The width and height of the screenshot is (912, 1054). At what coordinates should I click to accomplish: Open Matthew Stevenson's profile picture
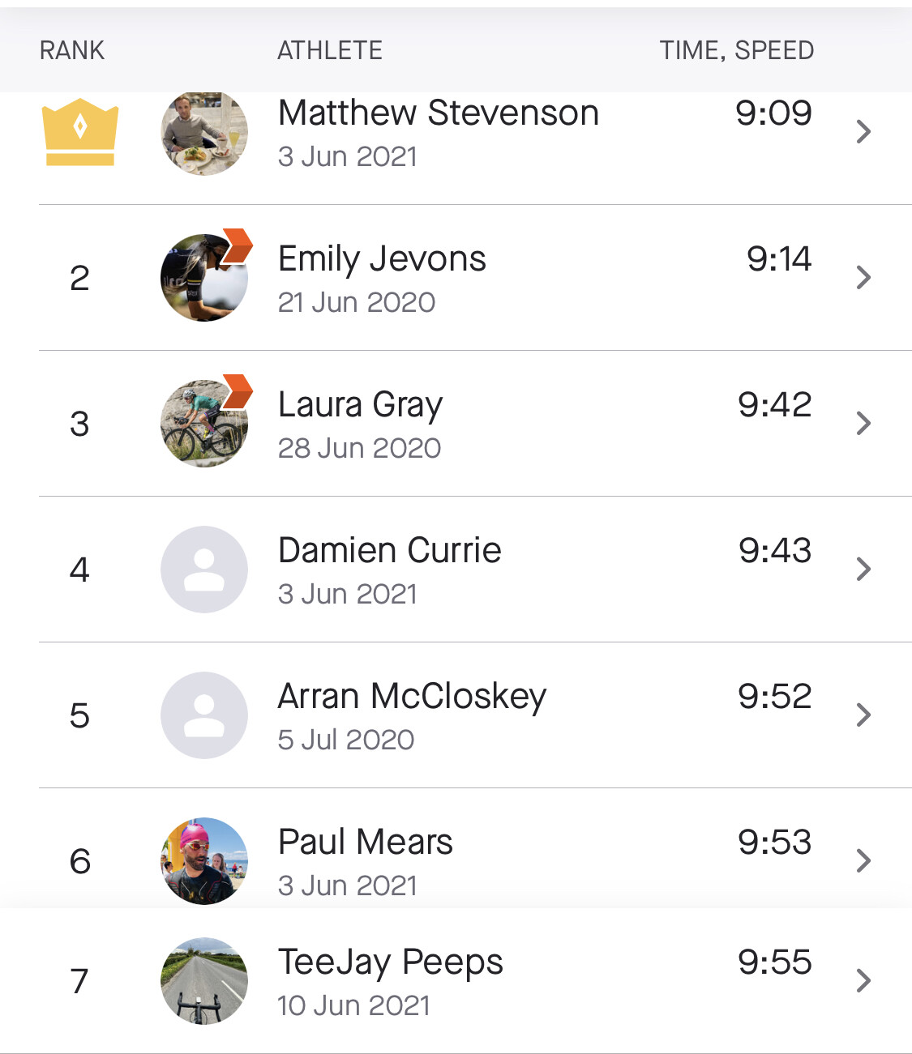204,134
